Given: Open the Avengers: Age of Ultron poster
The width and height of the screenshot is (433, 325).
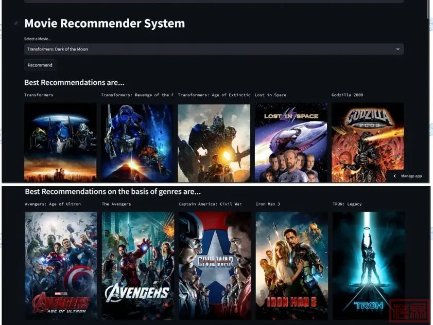Looking at the screenshot, I should click(61, 266).
